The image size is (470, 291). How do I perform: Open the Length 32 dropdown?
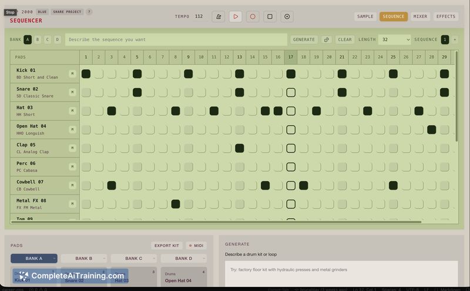click(394, 39)
